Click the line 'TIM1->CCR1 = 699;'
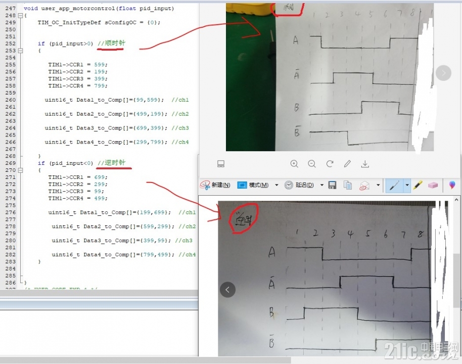This screenshot has height=364, width=462. pos(78,177)
